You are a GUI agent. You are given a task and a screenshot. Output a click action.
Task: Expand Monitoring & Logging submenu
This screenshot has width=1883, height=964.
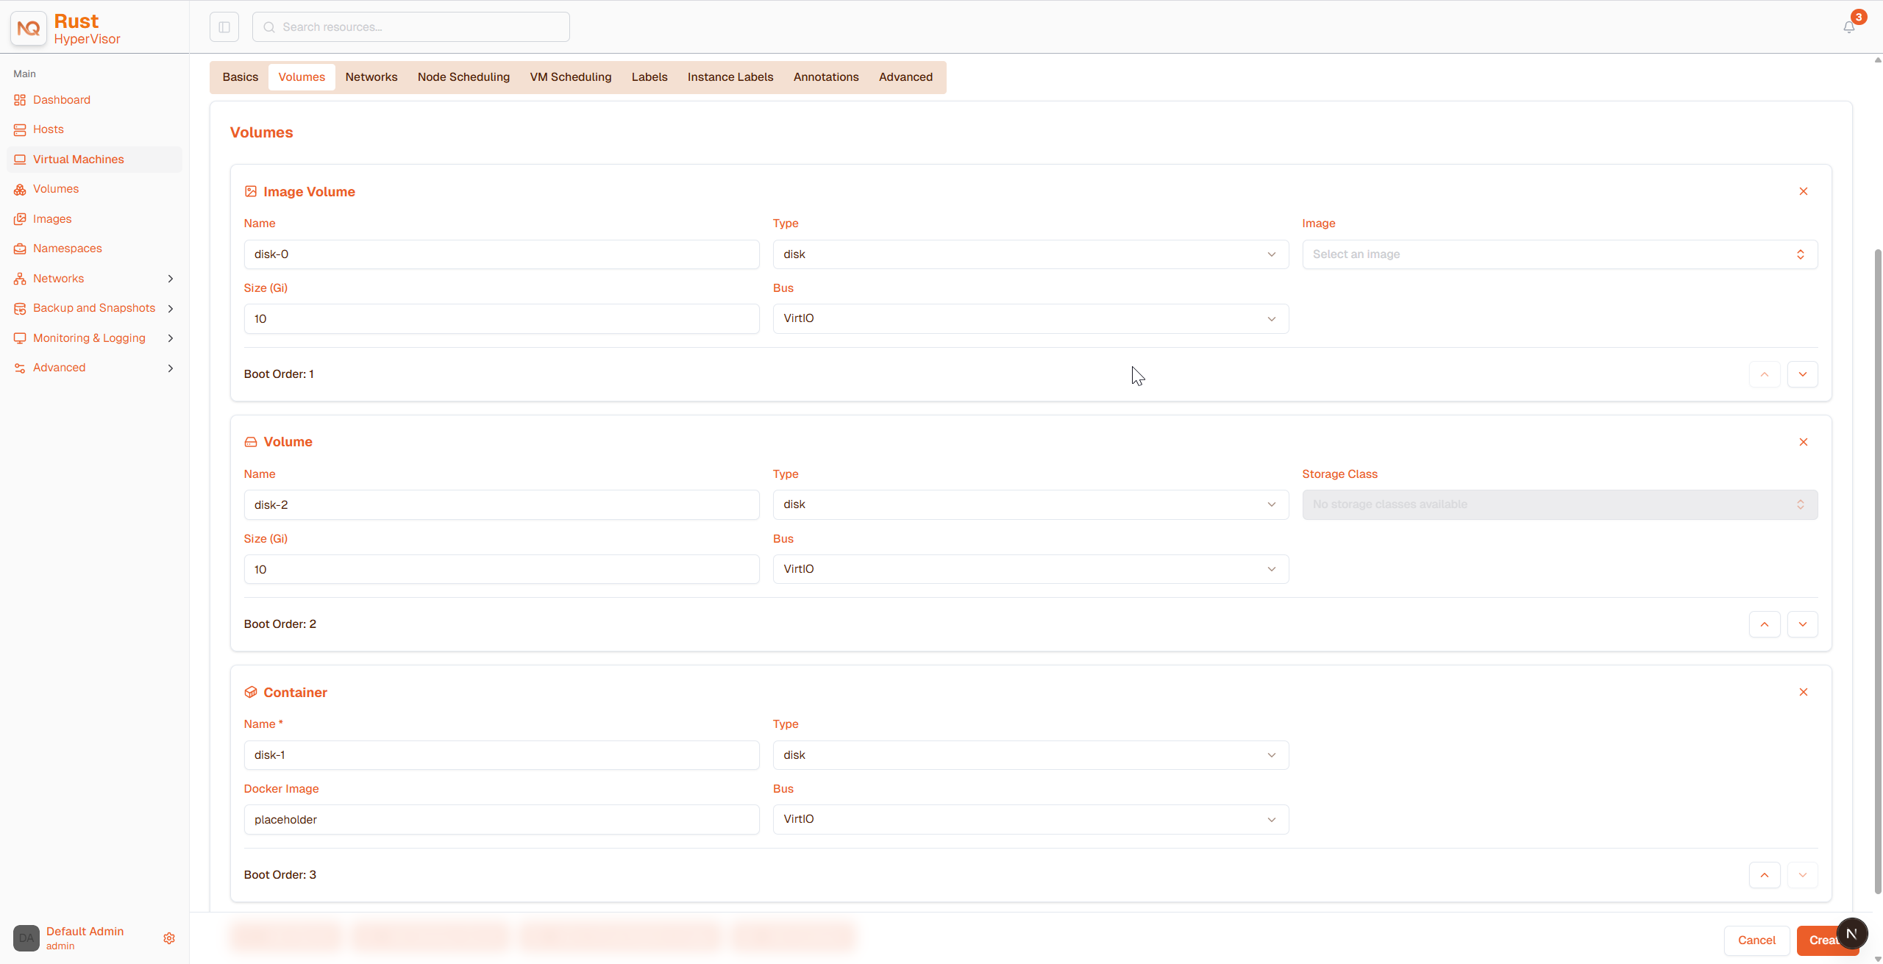pos(171,338)
